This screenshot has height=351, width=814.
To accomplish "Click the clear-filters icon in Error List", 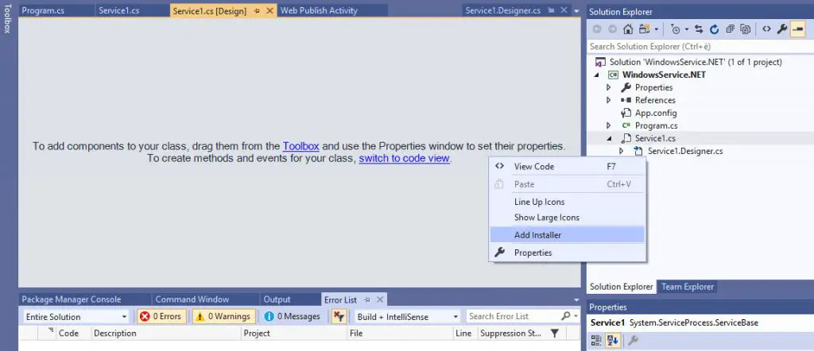I will coord(339,316).
